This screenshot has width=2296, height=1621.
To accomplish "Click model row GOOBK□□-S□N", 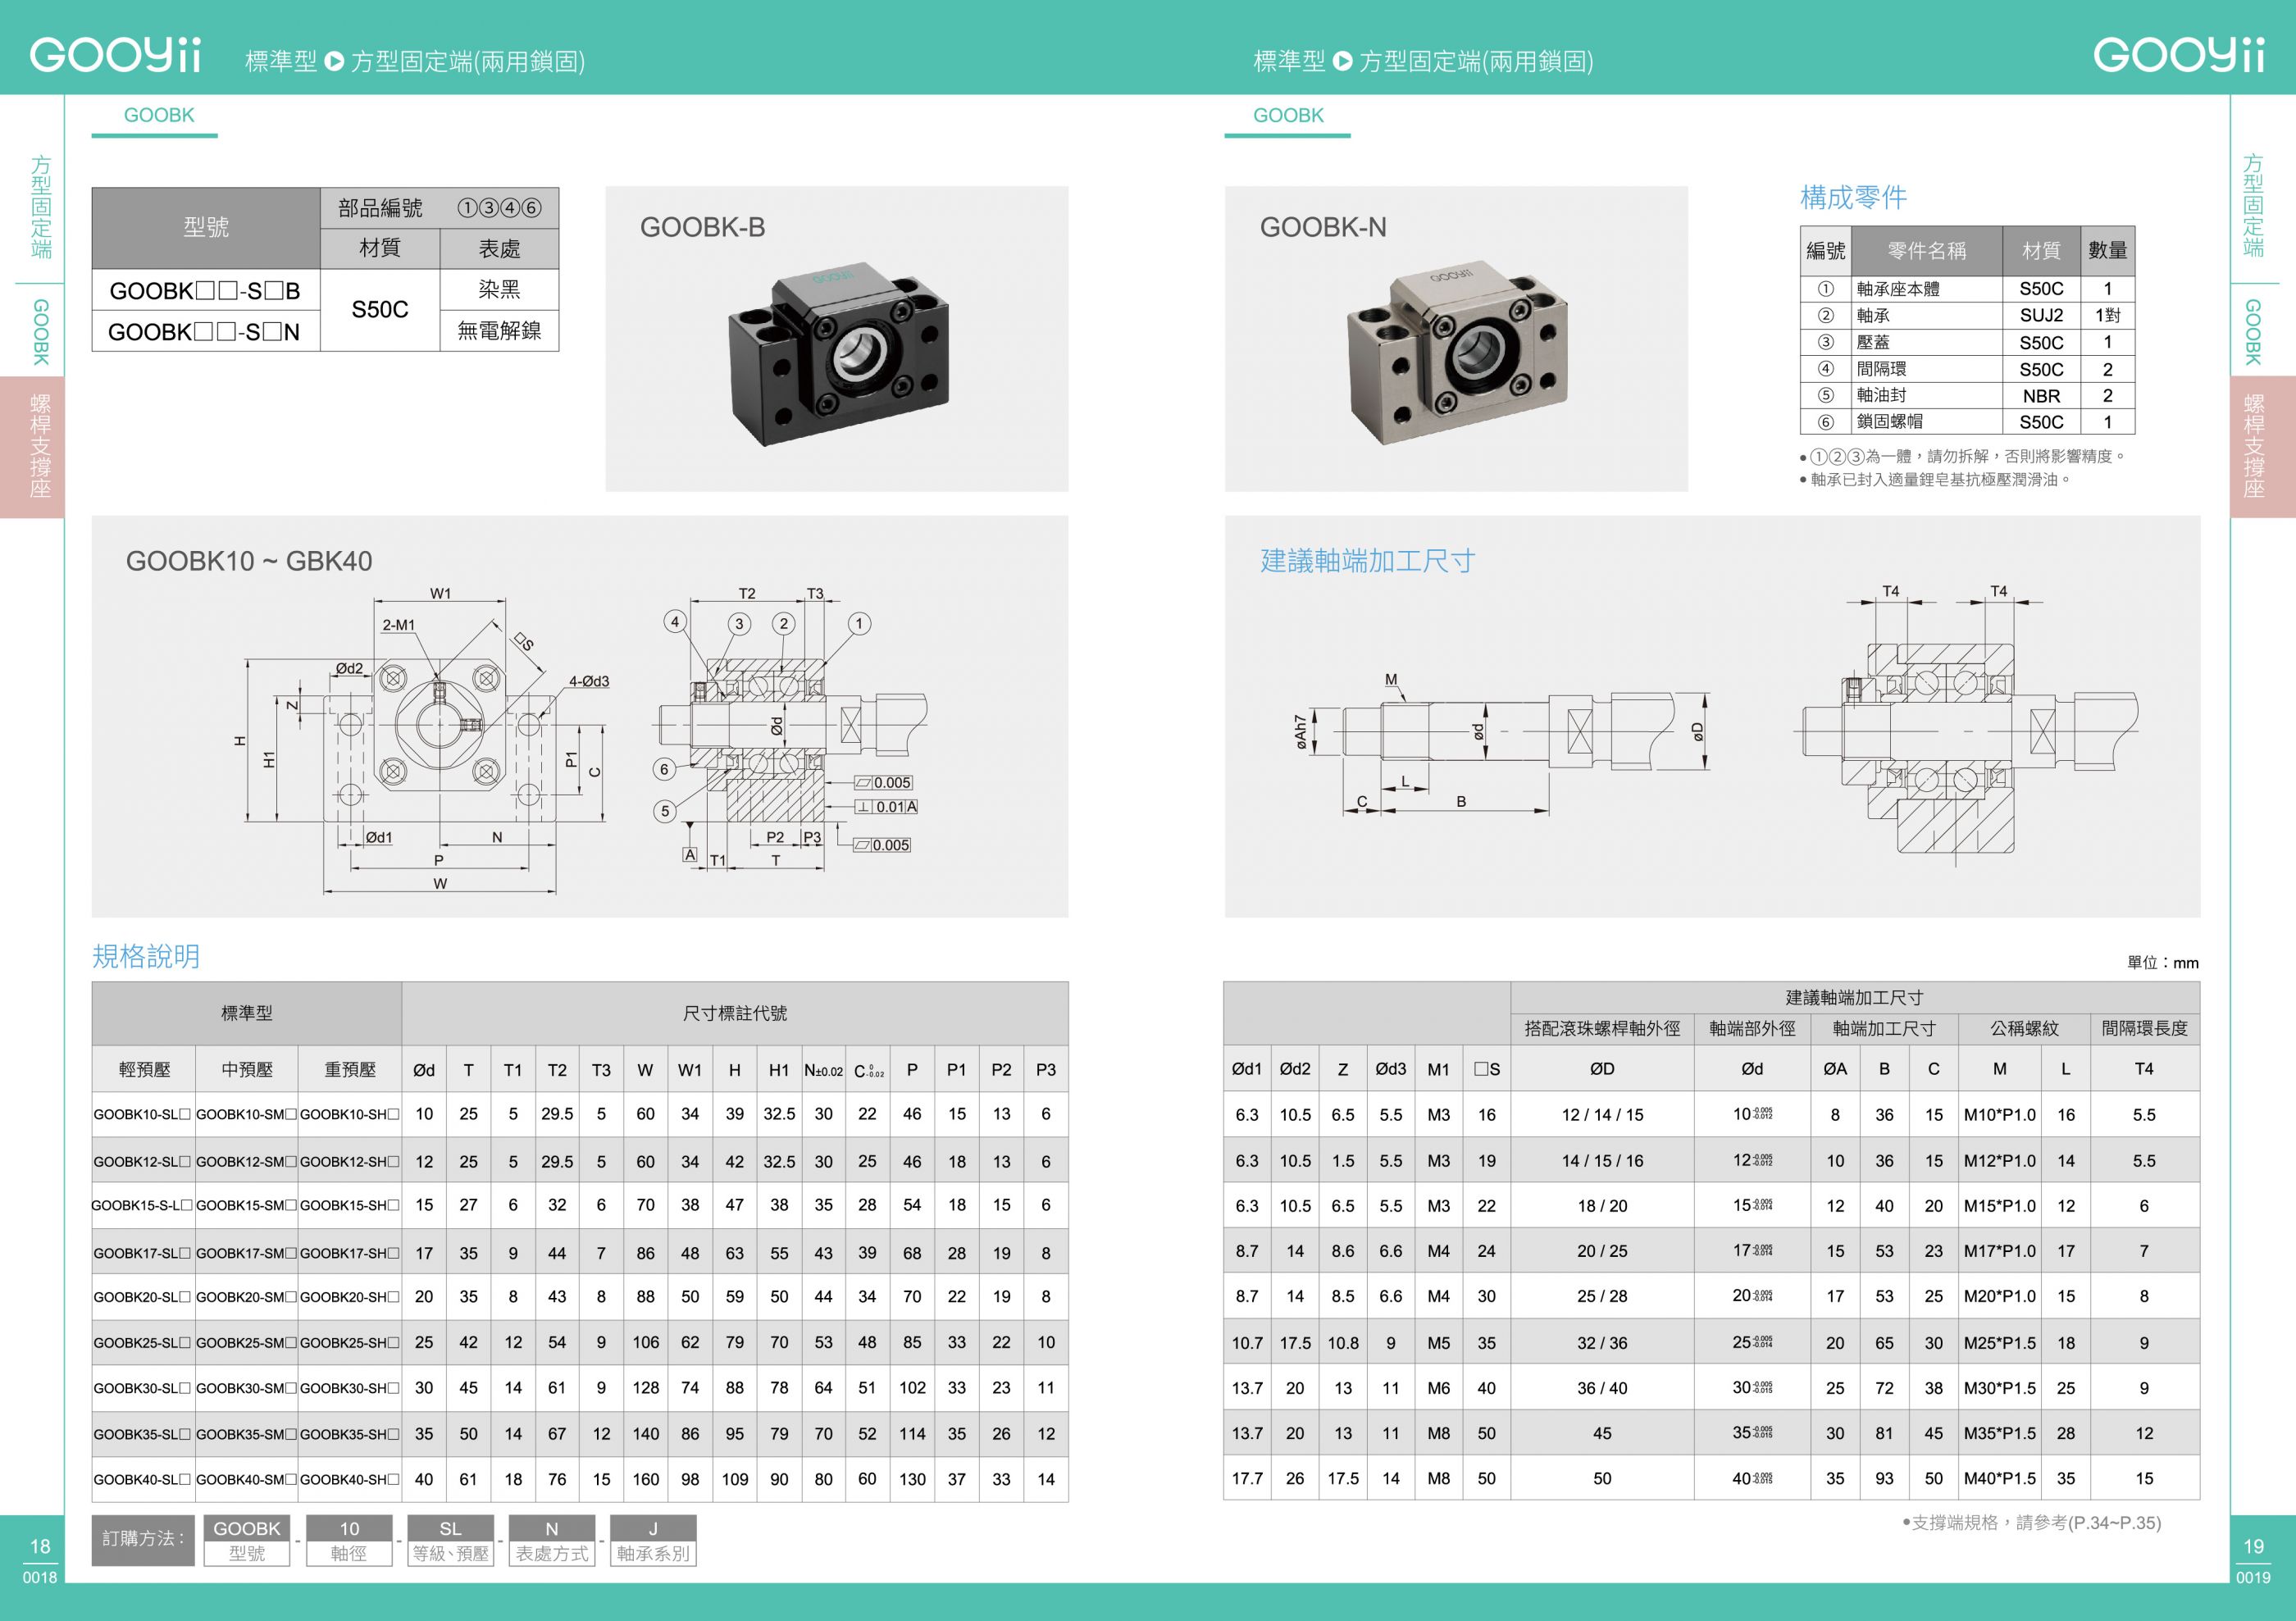I will coord(206,332).
